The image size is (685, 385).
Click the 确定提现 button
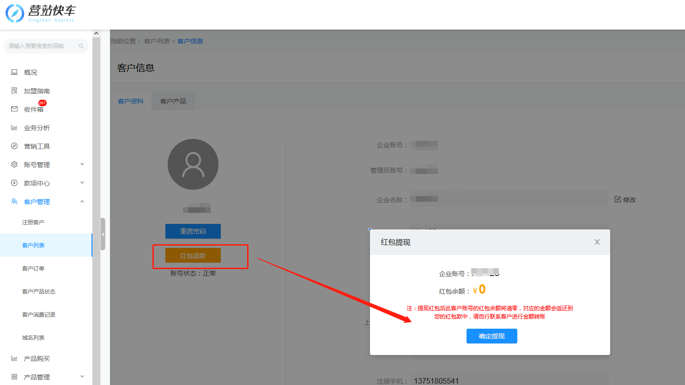(x=492, y=336)
